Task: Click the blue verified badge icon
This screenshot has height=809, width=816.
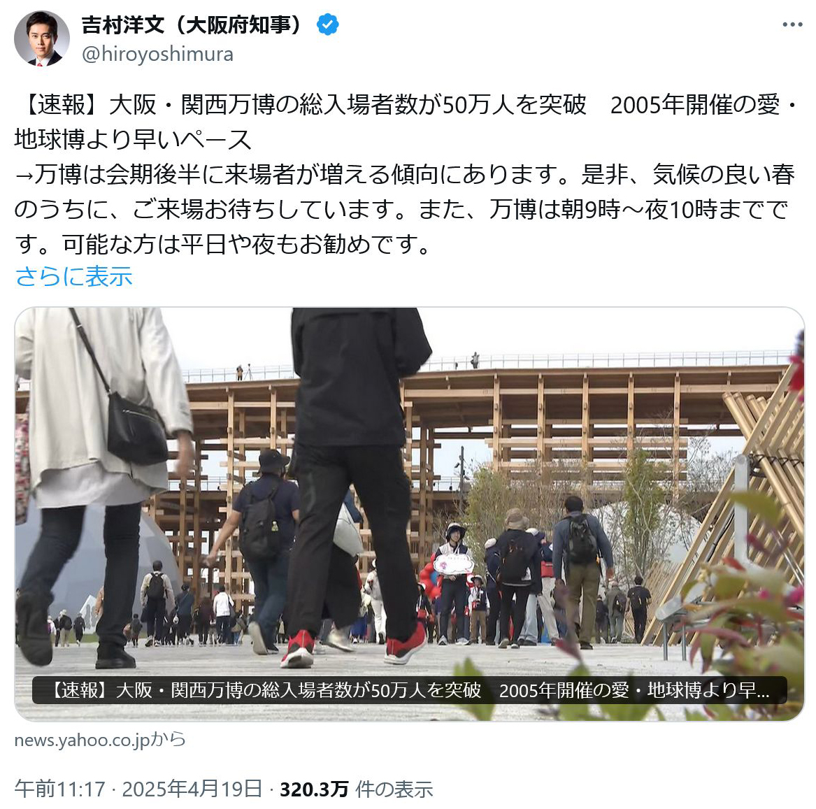Action: pyautogui.click(x=328, y=24)
